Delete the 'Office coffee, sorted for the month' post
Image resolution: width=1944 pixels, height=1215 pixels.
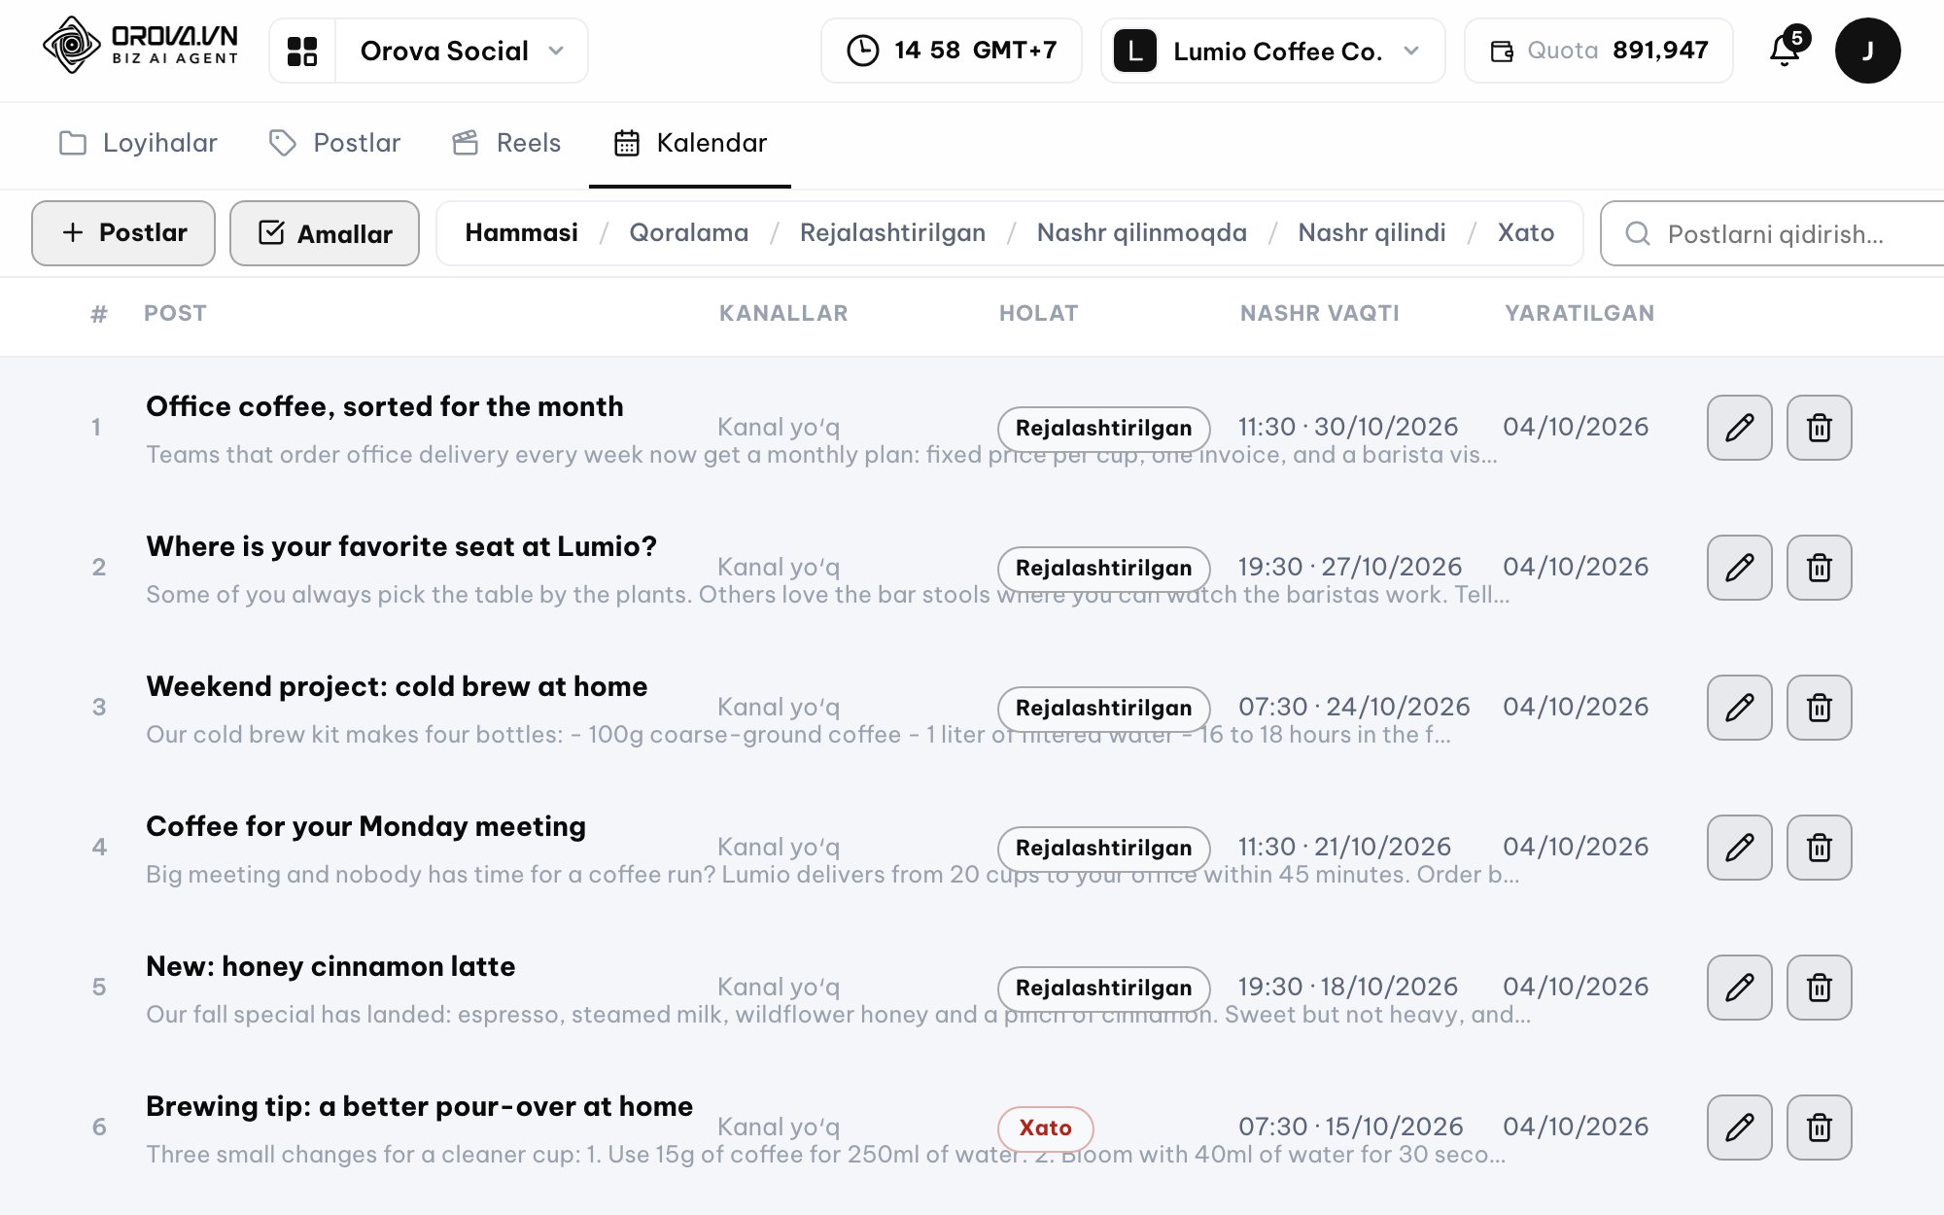pos(1820,428)
